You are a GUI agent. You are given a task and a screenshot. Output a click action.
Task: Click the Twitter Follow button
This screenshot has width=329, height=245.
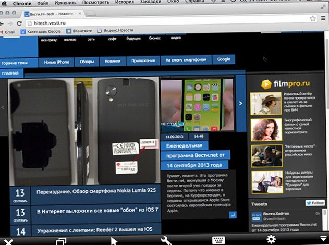pos(315,203)
